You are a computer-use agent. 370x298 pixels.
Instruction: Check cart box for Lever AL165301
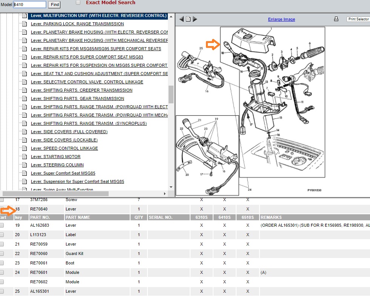[x=2, y=291]
